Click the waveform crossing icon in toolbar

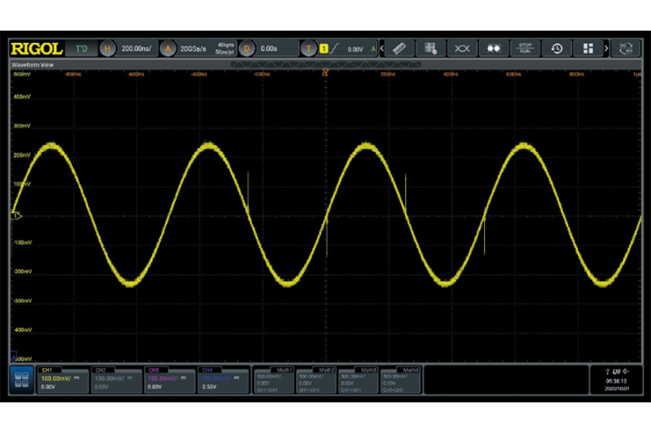pyautogui.click(x=462, y=49)
